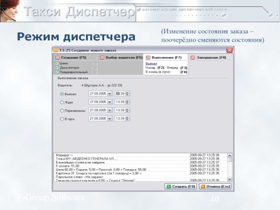Click the log scrollbar thumb
The width and height of the screenshot is (280, 210).
pos(230,160)
